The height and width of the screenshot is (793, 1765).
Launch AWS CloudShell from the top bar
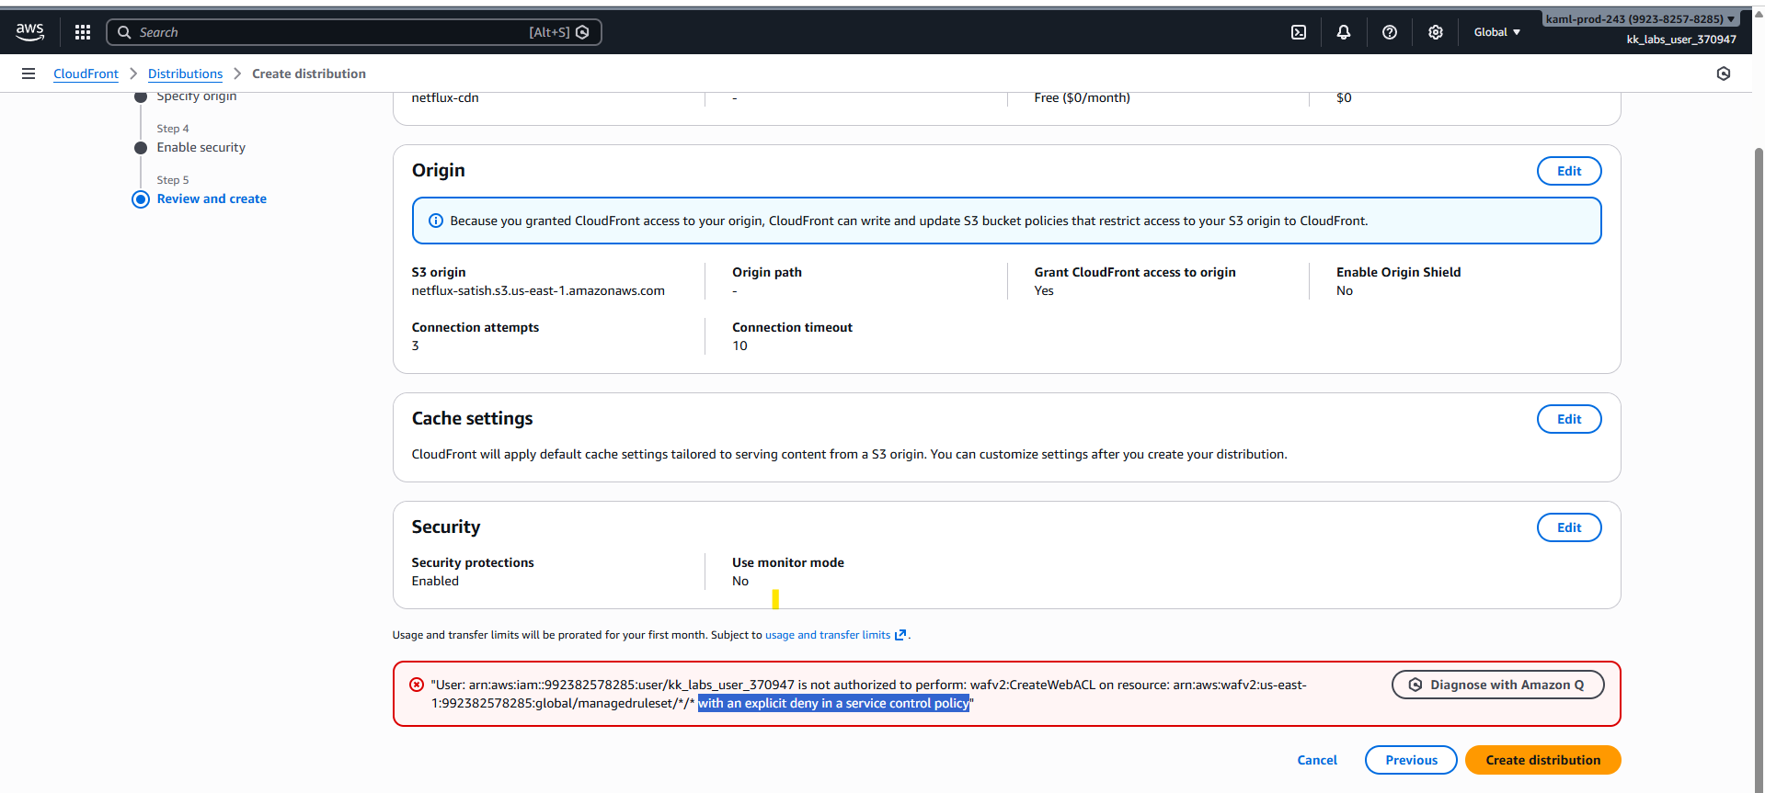click(x=1299, y=32)
